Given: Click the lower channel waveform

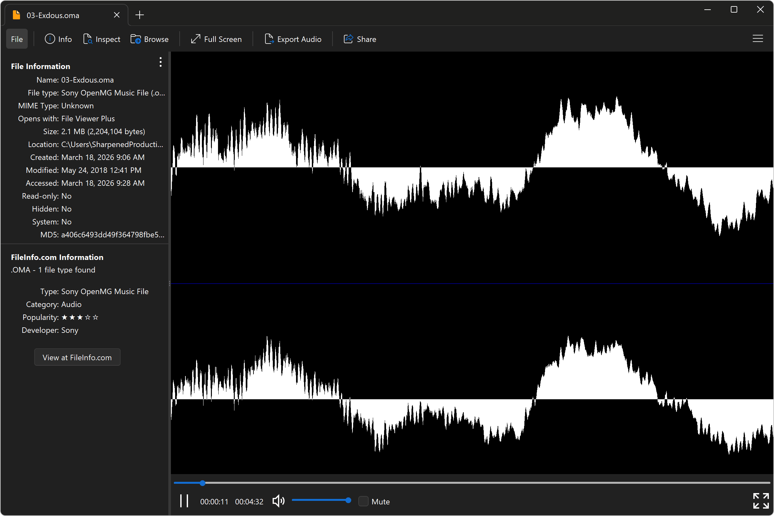Looking at the screenshot, I should pyautogui.click(x=472, y=399).
